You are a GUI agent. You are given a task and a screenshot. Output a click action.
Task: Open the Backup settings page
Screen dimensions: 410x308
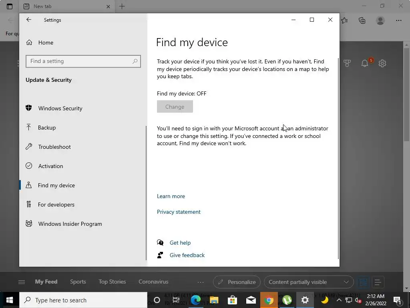point(47,128)
